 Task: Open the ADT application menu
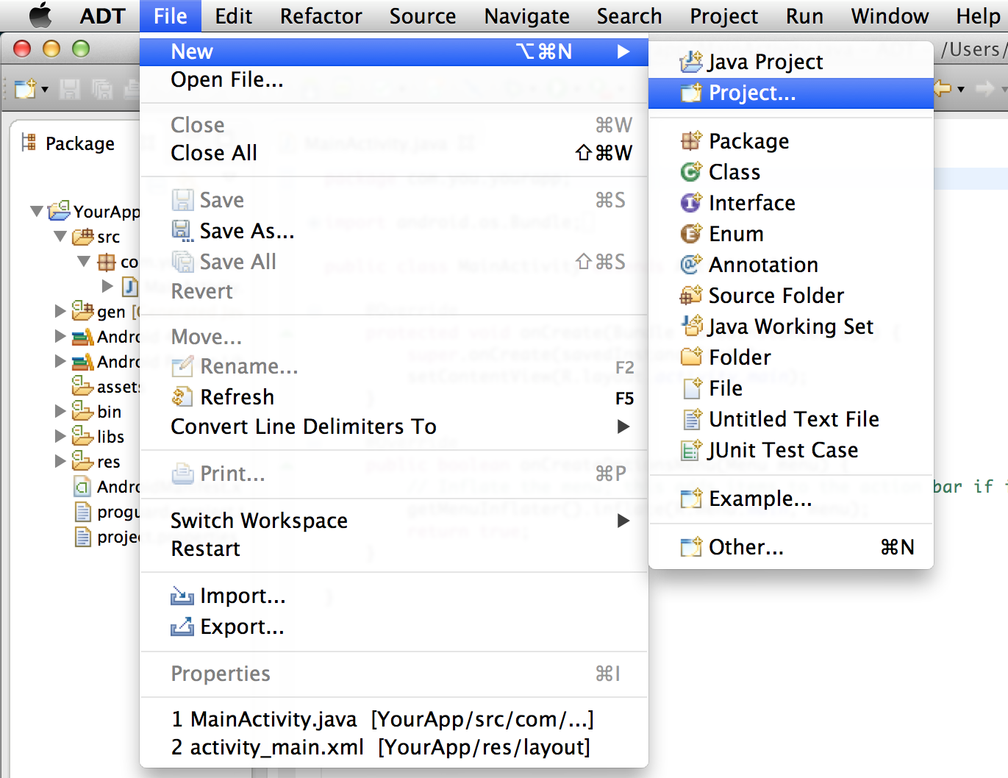click(102, 15)
